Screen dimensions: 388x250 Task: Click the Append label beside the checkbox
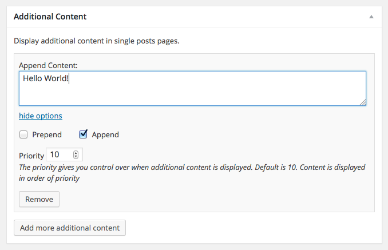coord(105,134)
